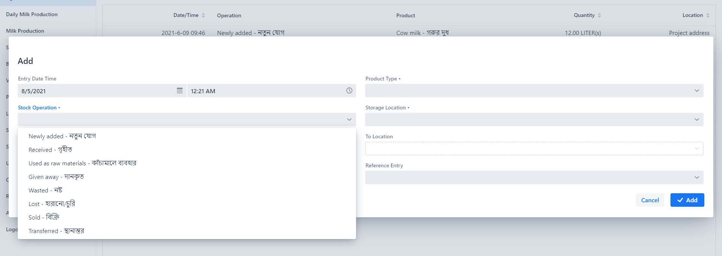This screenshot has width=722, height=256.
Task: Choose the Wasted stock operation
Action: [45, 190]
